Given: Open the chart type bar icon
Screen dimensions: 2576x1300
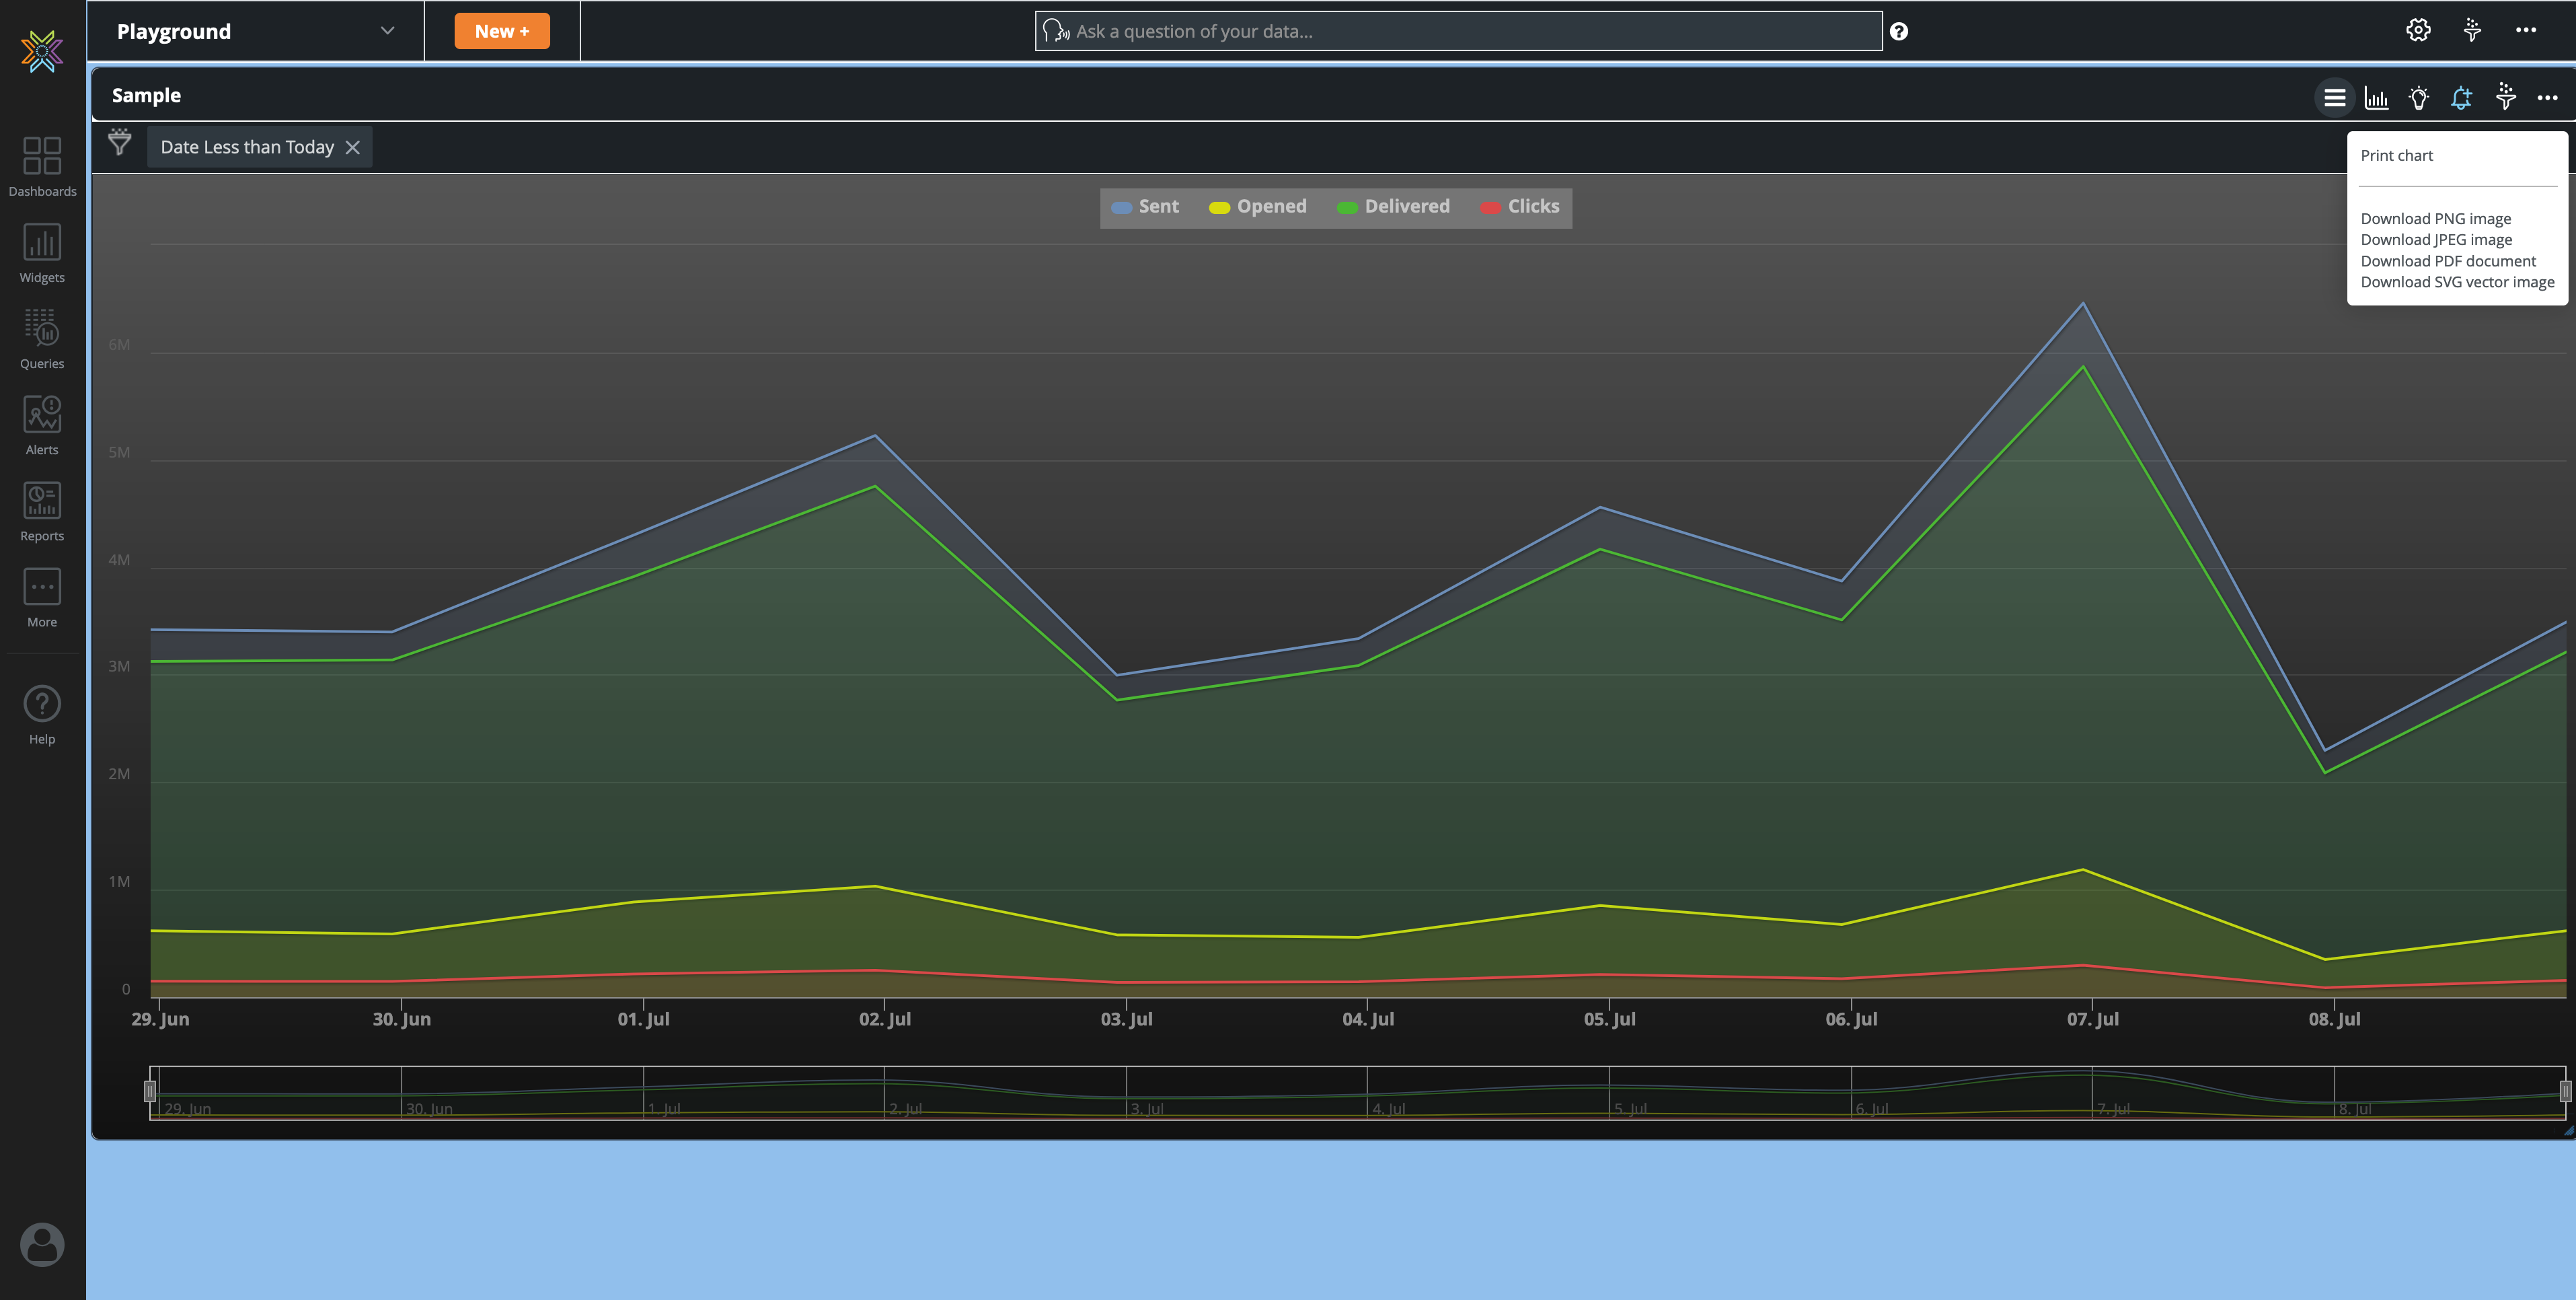Looking at the screenshot, I should pos(2376,98).
